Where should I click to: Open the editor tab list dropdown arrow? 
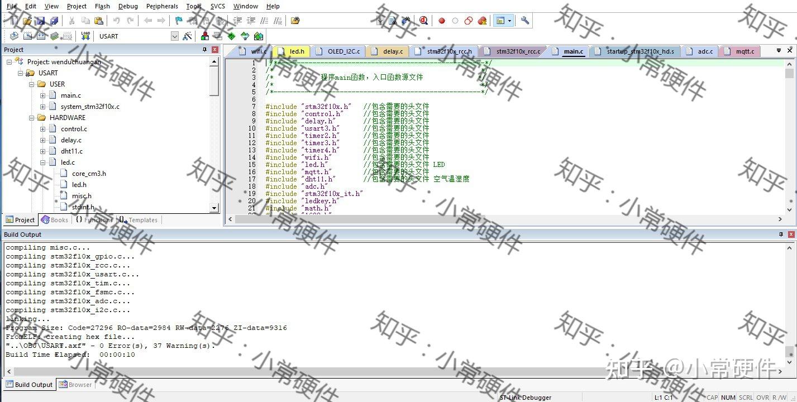(x=779, y=50)
